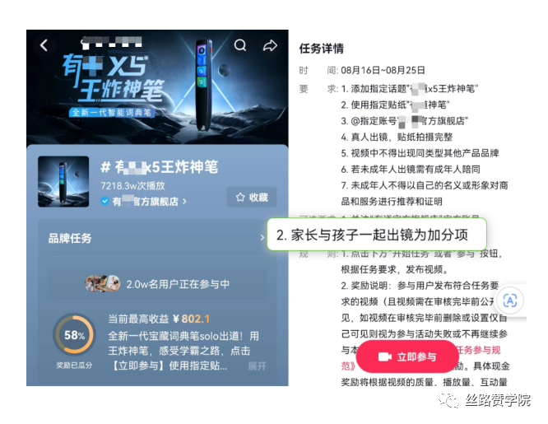
Task: Open search with magnifier icon
Action: pyautogui.click(x=240, y=45)
